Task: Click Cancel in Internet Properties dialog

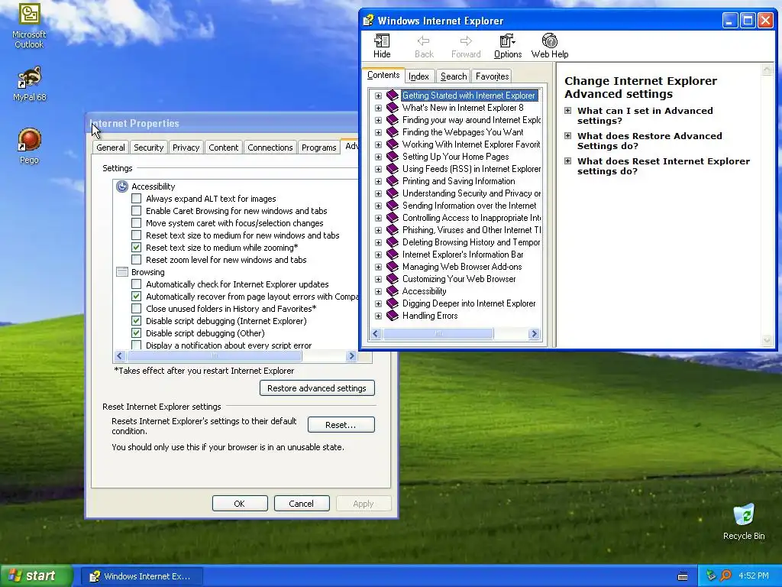Action: click(x=301, y=503)
